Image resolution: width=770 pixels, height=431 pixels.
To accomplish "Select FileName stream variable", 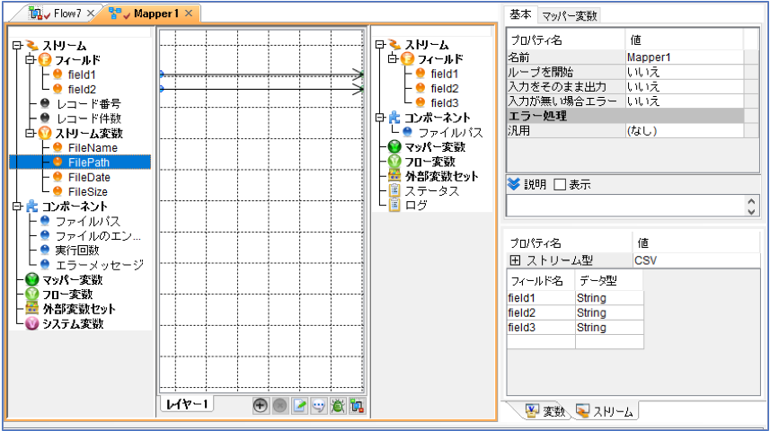I will [x=93, y=148].
